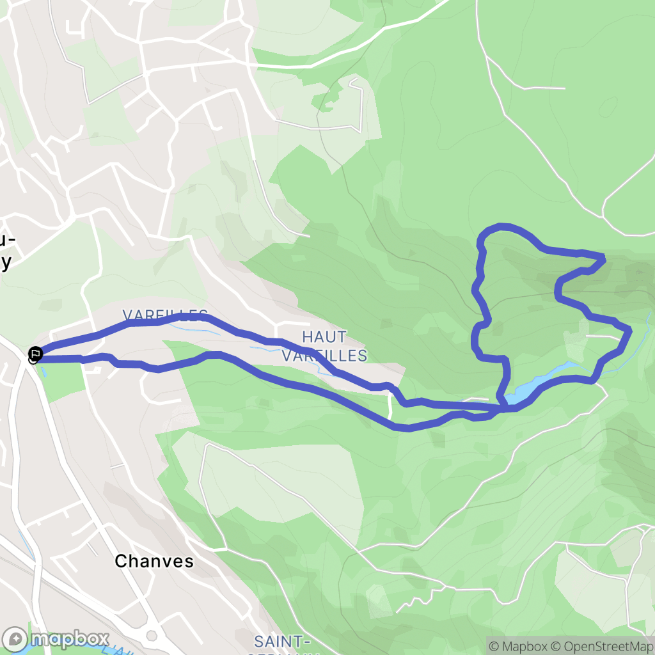
Task: Click the Mapbox compass logo icon
Action: click(x=15, y=639)
